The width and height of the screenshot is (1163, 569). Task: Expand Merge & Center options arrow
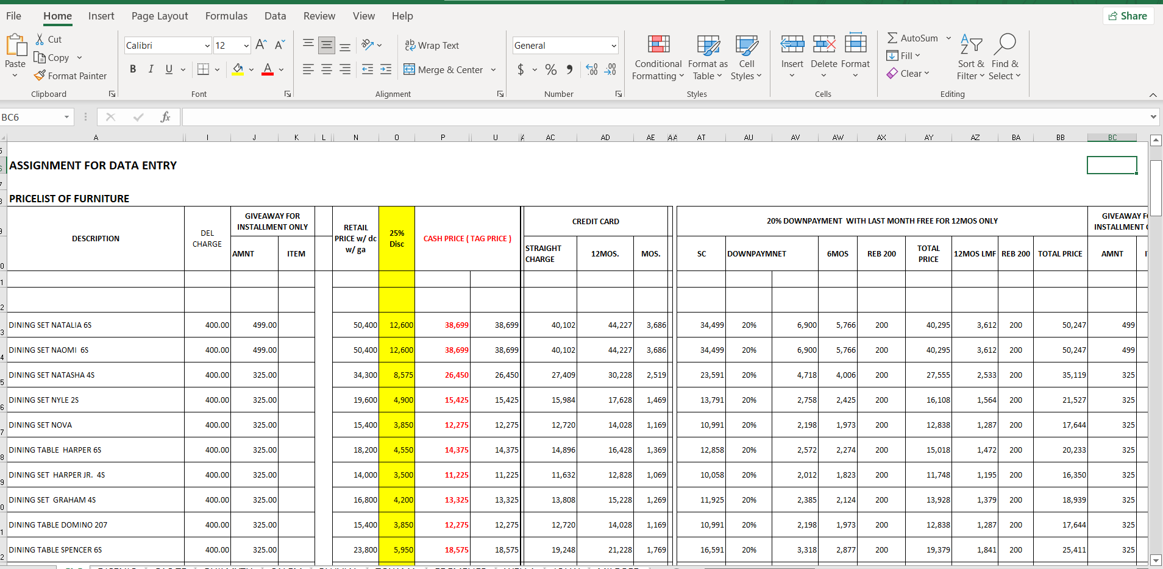coord(493,69)
